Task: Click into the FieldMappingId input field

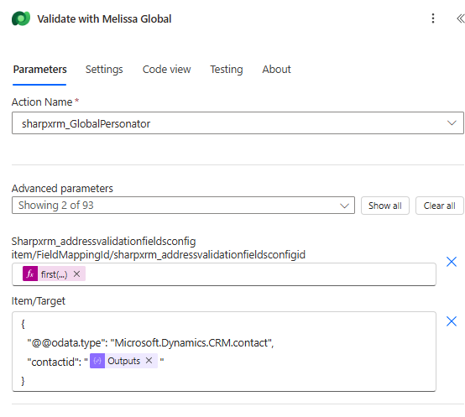Action: [x=224, y=274]
